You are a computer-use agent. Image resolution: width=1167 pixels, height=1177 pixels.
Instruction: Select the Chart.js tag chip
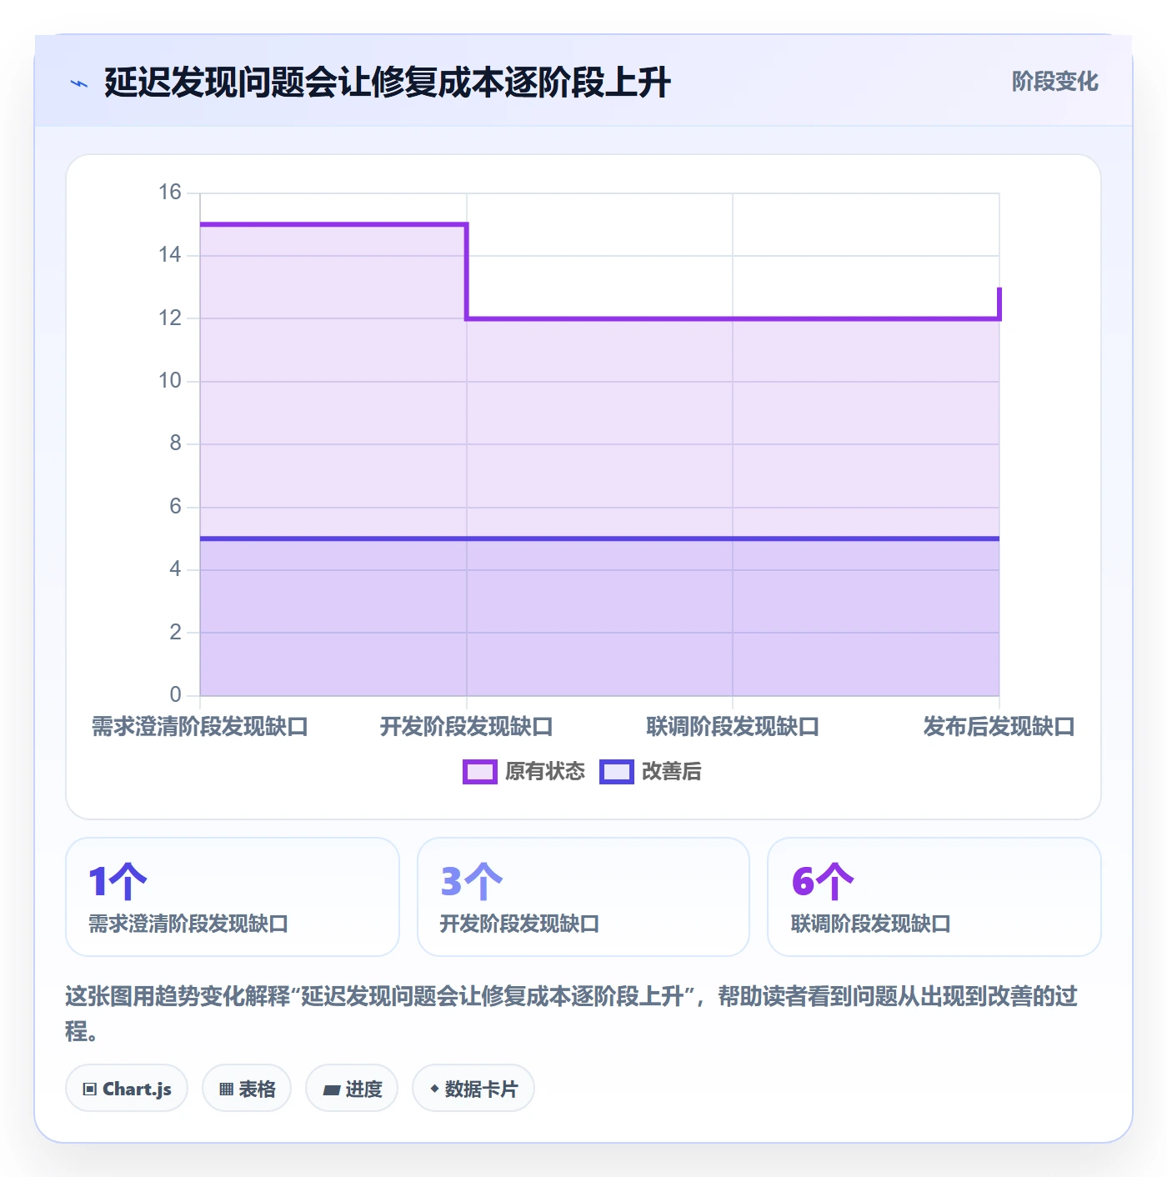click(127, 1089)
